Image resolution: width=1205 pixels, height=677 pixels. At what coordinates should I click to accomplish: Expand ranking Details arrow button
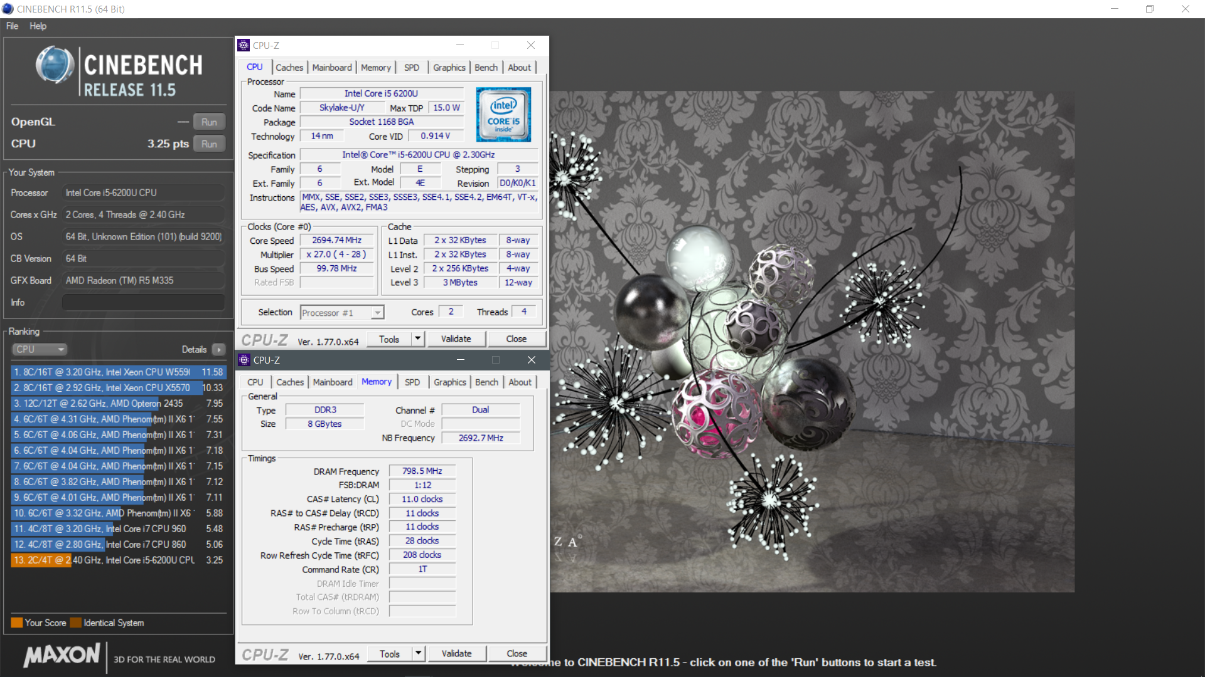pos(218,349)
